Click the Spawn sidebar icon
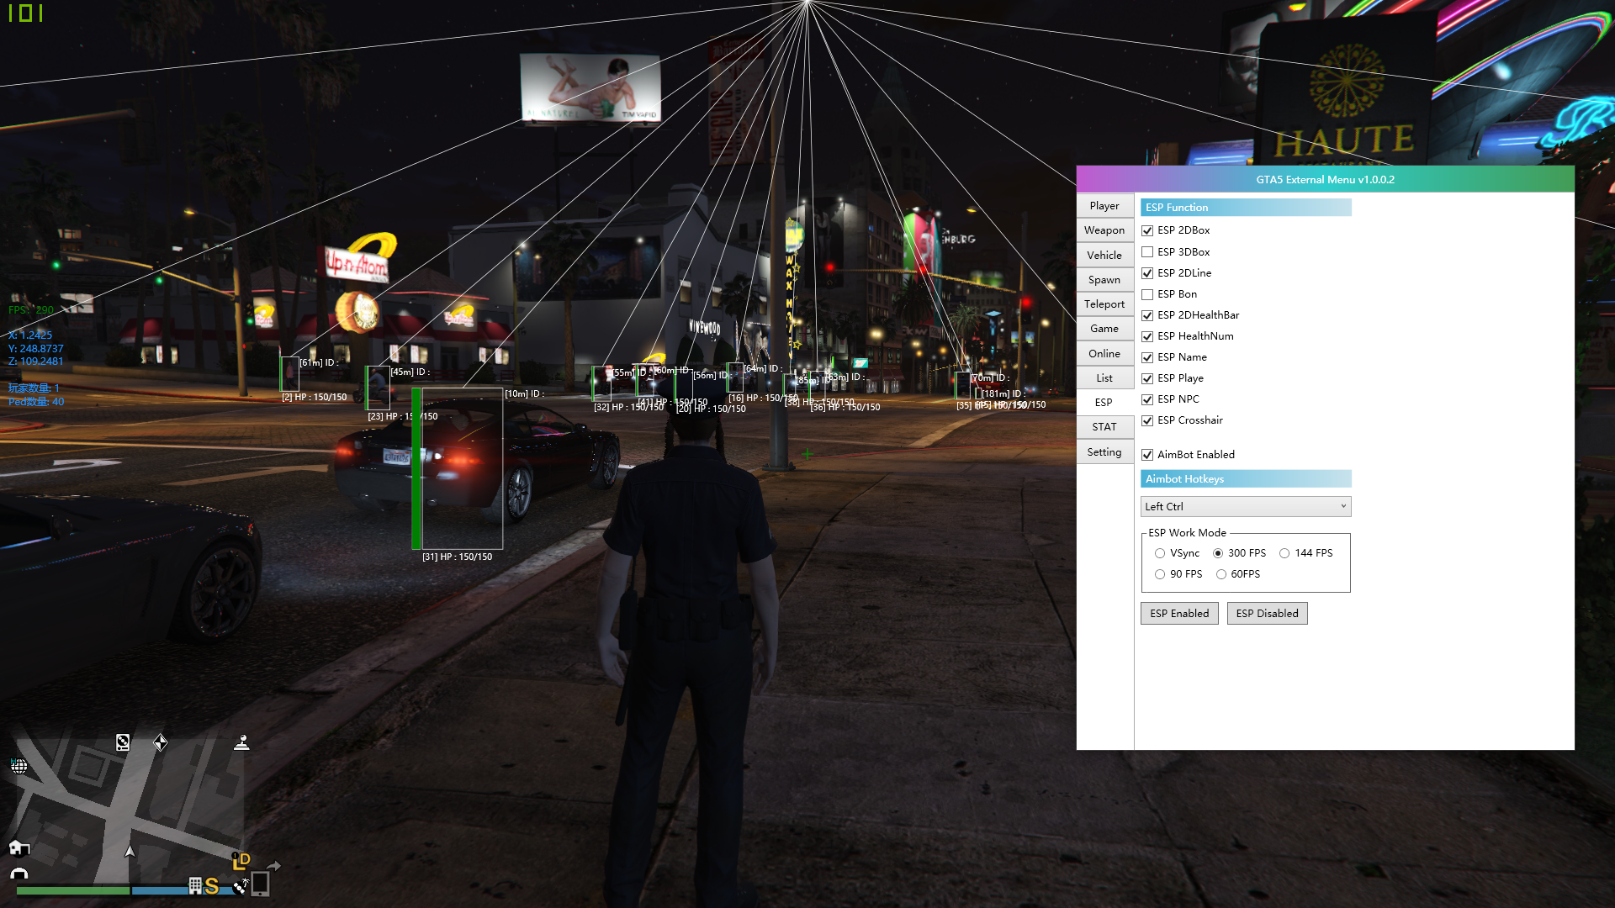1615x908 pixels. (x=1104, y=278)
